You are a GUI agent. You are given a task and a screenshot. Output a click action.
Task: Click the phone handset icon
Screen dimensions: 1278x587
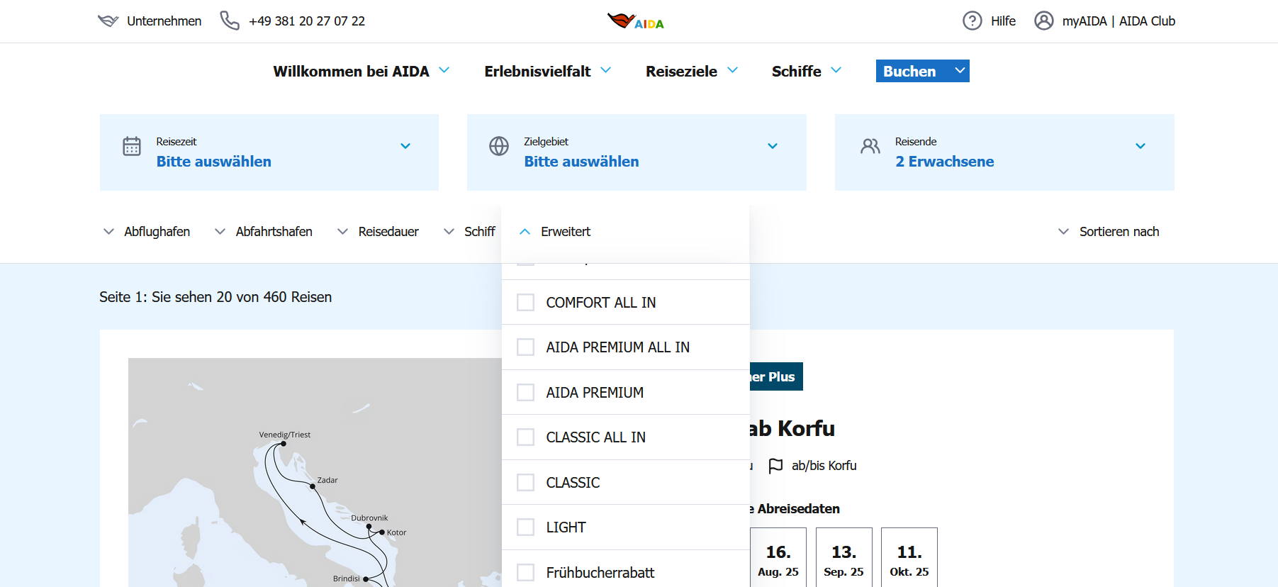tap(230, 21)
